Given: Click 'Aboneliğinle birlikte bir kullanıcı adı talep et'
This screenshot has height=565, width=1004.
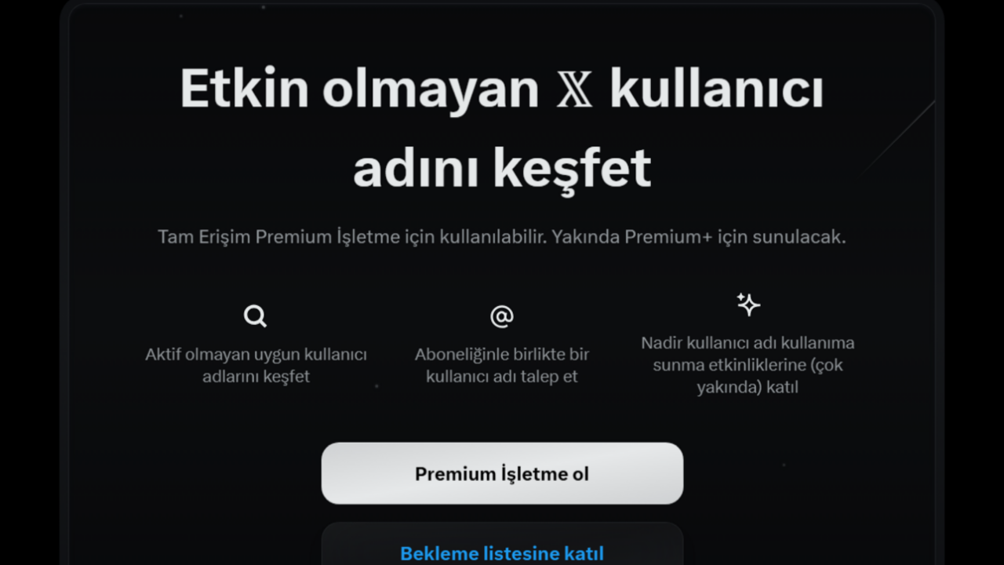Looking at the screenshot, I should pos(502,365).
